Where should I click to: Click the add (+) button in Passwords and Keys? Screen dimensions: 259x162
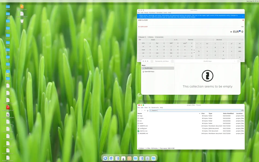(152, 61)
